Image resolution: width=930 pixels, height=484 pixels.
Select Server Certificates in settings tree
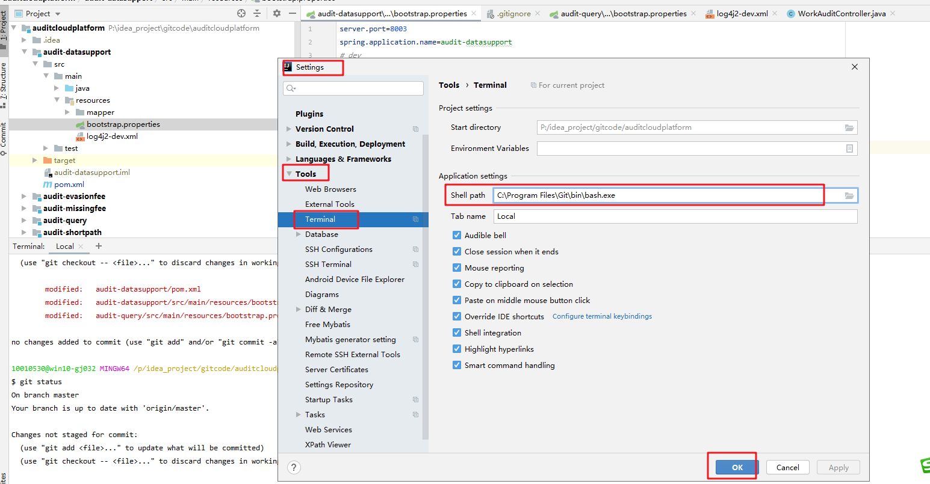pos(336,370)
